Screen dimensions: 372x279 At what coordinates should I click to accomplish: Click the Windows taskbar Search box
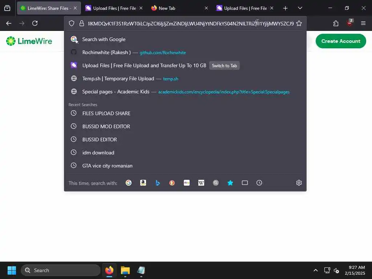coord(61,270)
